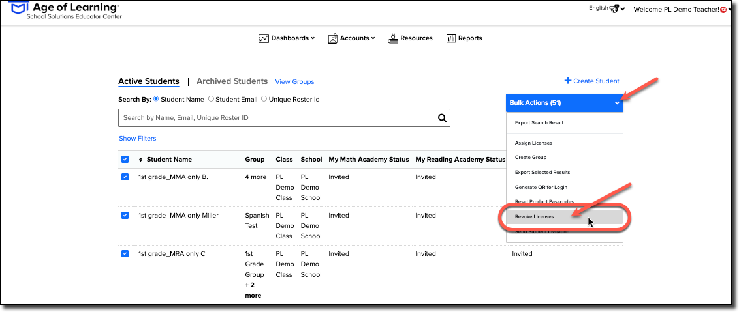Click student name 1st grade_MMA only Miller
739x312 pixels.
tap(178, 216)
